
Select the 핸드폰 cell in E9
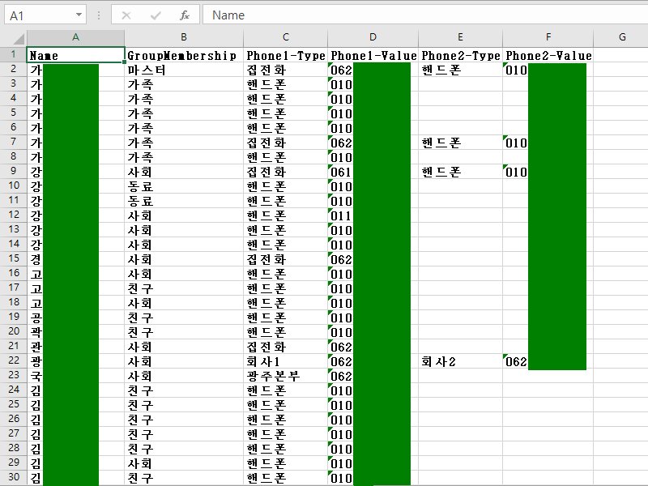(460, 172)
